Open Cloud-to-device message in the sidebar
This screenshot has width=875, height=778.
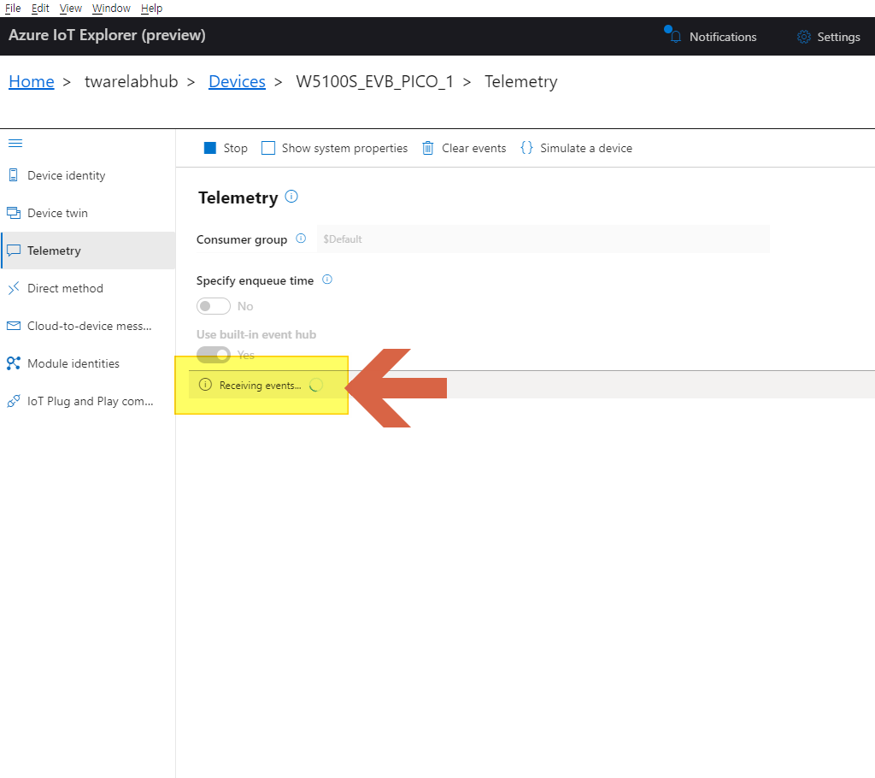click(88, 326)
